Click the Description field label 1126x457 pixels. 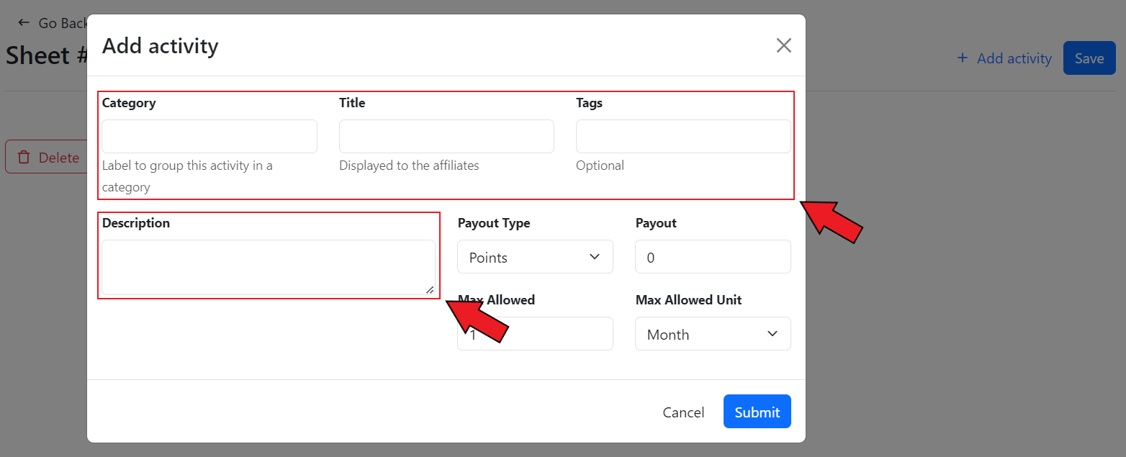click(136, 223)
